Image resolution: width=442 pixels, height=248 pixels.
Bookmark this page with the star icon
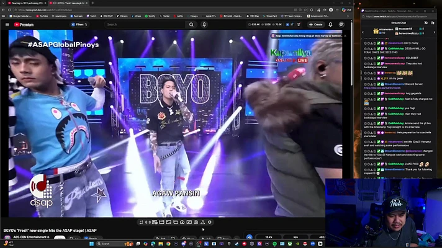coord(305,10)
